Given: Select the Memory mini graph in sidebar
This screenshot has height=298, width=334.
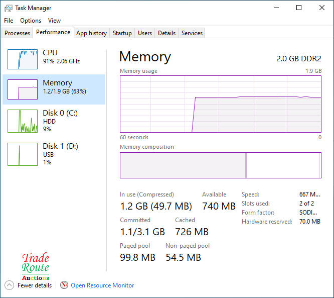Looking at the screenshot, I should pos(23,89).
